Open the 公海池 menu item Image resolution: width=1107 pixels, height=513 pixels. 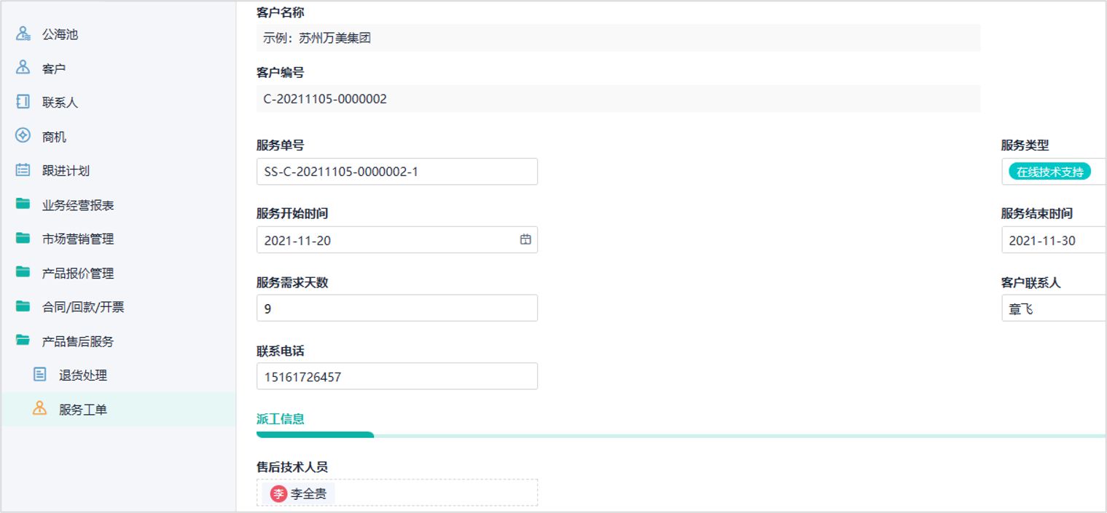point(118,33)
